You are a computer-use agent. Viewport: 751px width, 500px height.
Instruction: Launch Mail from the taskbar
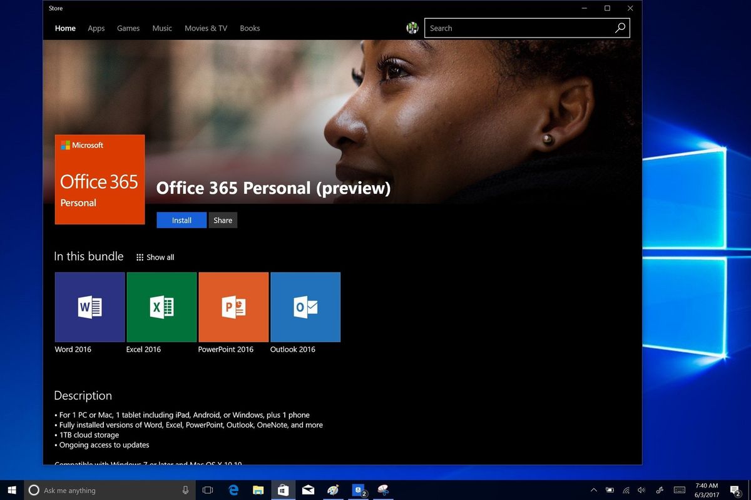pos(308,490)
